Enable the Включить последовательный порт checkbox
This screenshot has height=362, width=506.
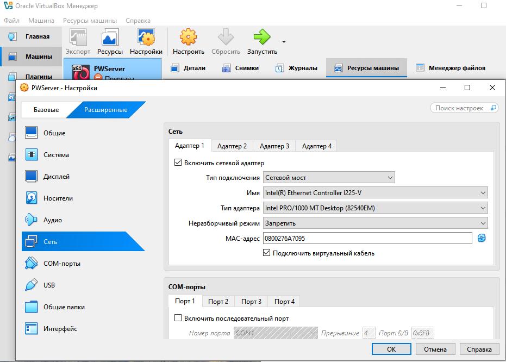(178, 318)
